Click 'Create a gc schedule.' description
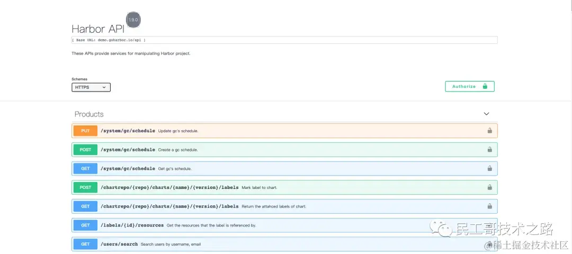Screen dimensions: 572x254 (x=177, y=150)
